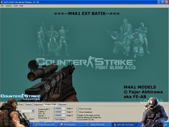Enable the Show Guidelines checkbox
Image resolution: width=169 pixels, height=127 pixels.
coord(78,112)
